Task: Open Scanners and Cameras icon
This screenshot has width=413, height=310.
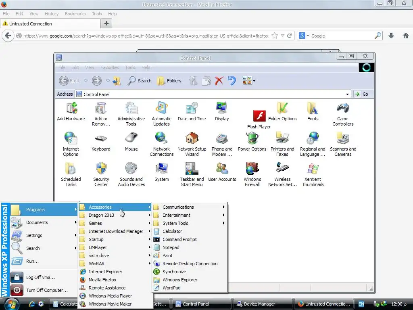Action: pos(343,144)
